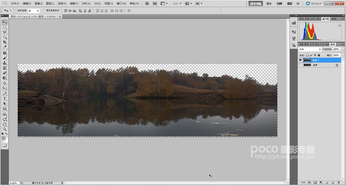The height and width of the screenshot is (186, 346).
Task: Open the Auto-Select group/layer dropdown
Action: pos(34,10)
